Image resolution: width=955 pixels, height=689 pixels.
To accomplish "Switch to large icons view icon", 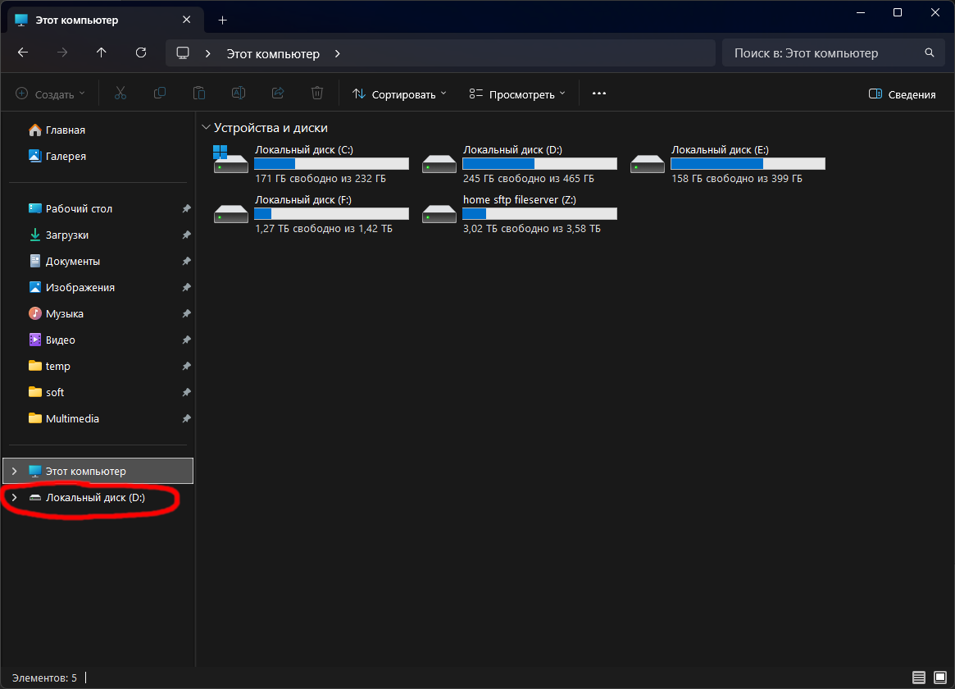I will click(x=940, y=678).
